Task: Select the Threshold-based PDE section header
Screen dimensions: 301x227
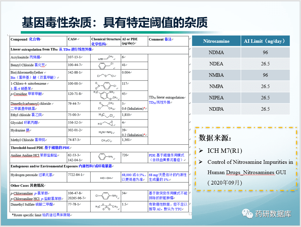Action: [99, 148]
